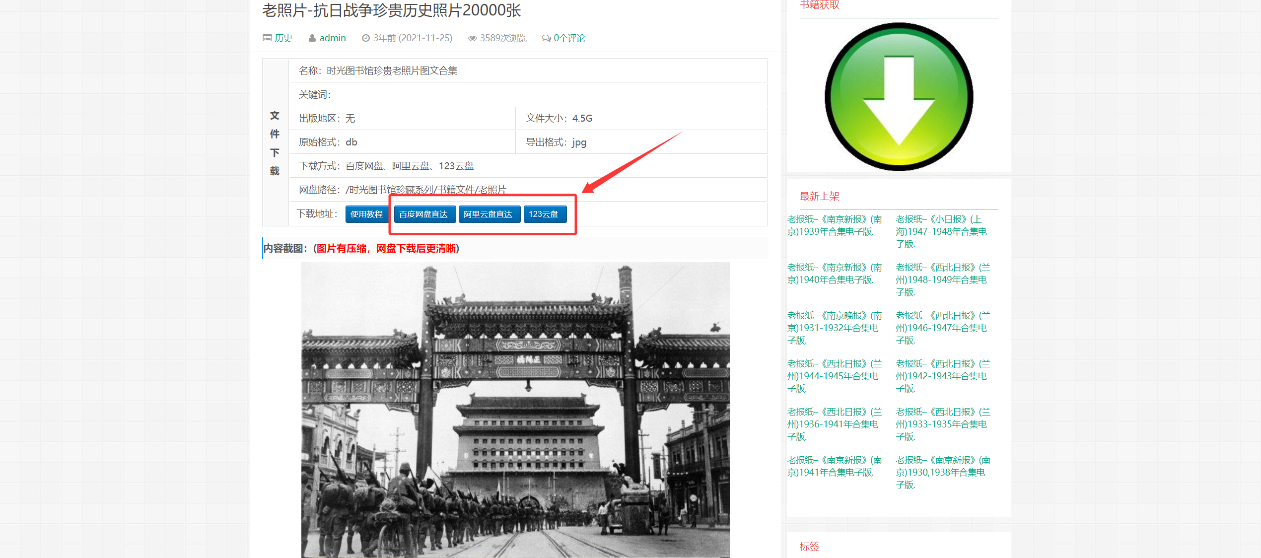Click the eye views icon
The width and height of the screenshot is (1261, 558).
pyautogui.click(x=472, y=38)
